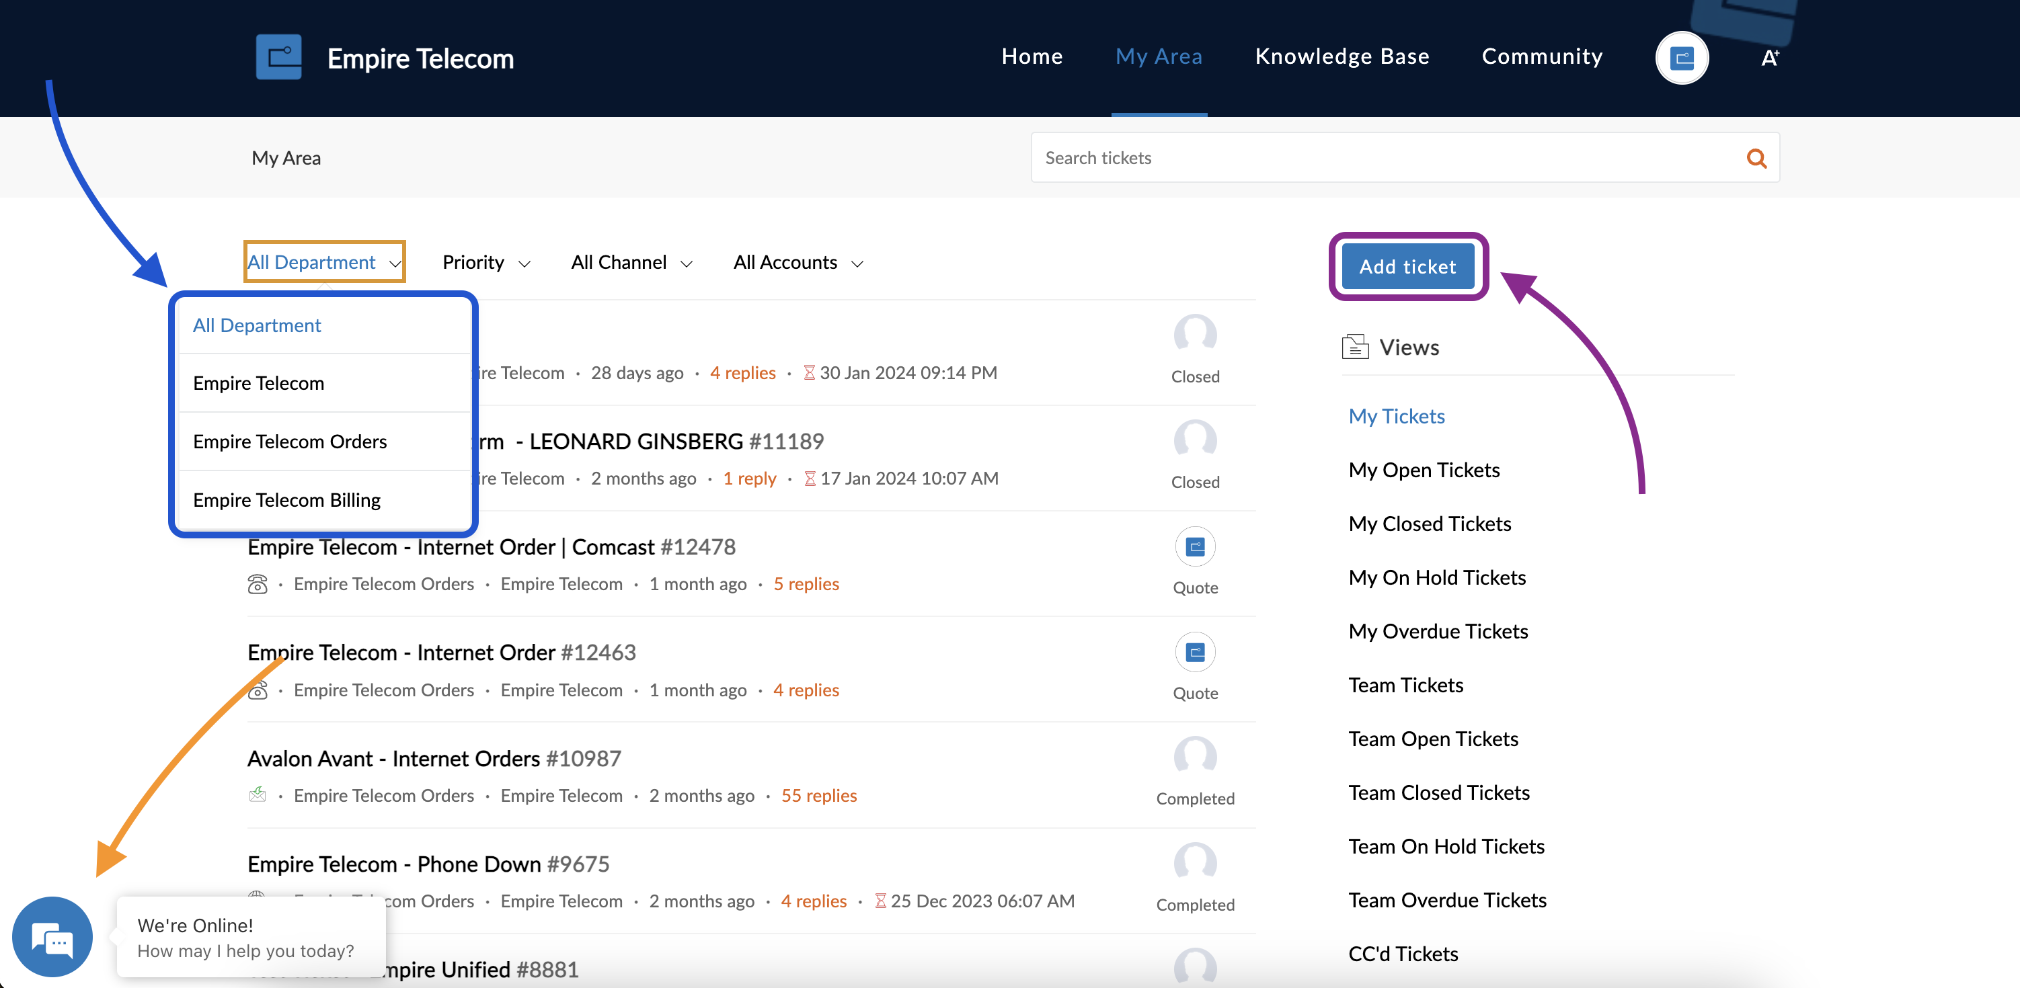Click the Views document icon
The image size is (2020, 988).
coord(1355,346)
